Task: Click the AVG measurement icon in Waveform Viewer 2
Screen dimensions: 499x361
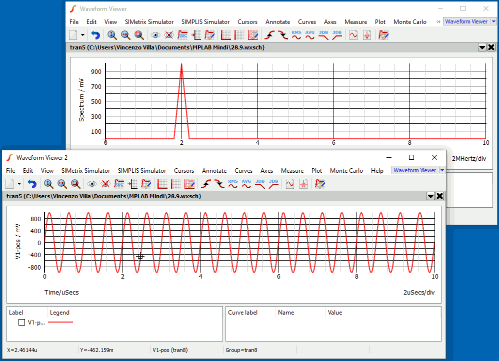Action: click(246, 184)
